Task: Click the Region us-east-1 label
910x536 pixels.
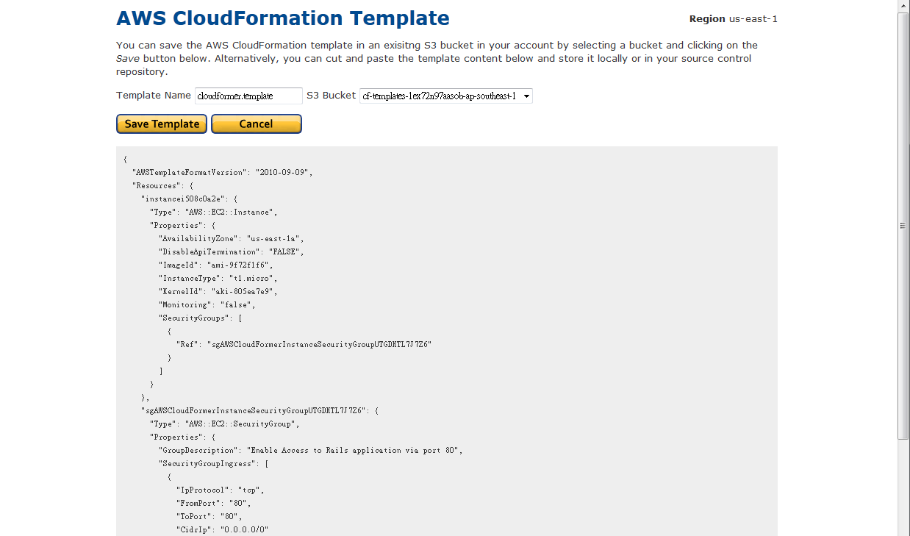Action: pyautogui.click(x=734, y=19)
